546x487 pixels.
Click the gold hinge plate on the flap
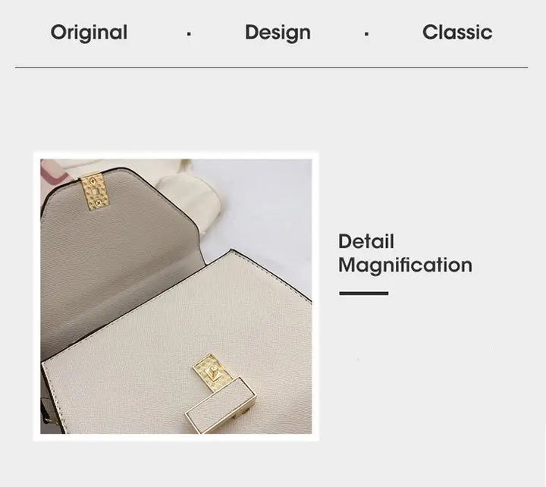tap(95, 193)
